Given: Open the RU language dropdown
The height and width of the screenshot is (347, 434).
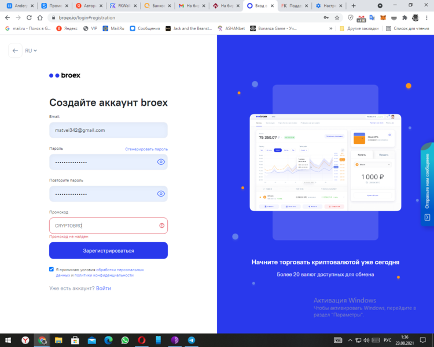Looking at the screenshot, I should coord(31,51).
